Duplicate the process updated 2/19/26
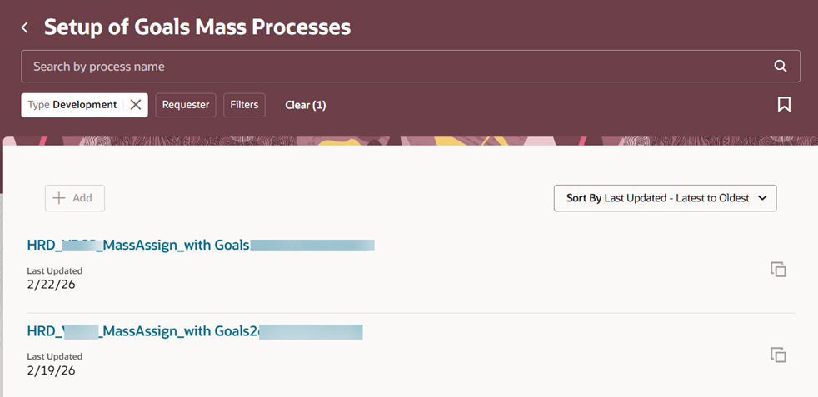Image resolution: width=818 pixels, height=397 pixels. (778, 355)
